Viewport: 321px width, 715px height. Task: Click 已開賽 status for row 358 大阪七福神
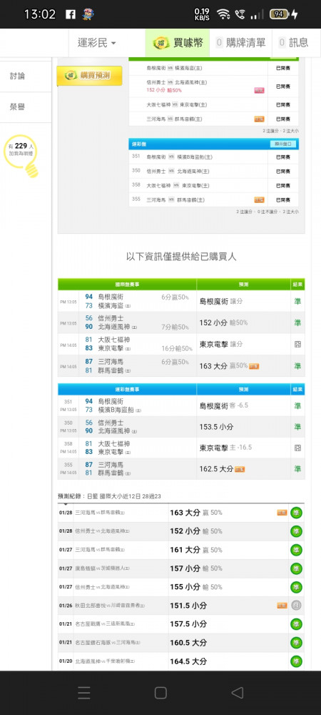[x=282, y=186]
